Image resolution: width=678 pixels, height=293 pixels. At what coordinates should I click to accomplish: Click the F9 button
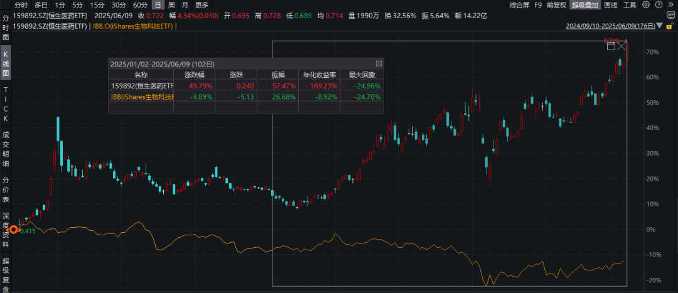click(538, 5)
